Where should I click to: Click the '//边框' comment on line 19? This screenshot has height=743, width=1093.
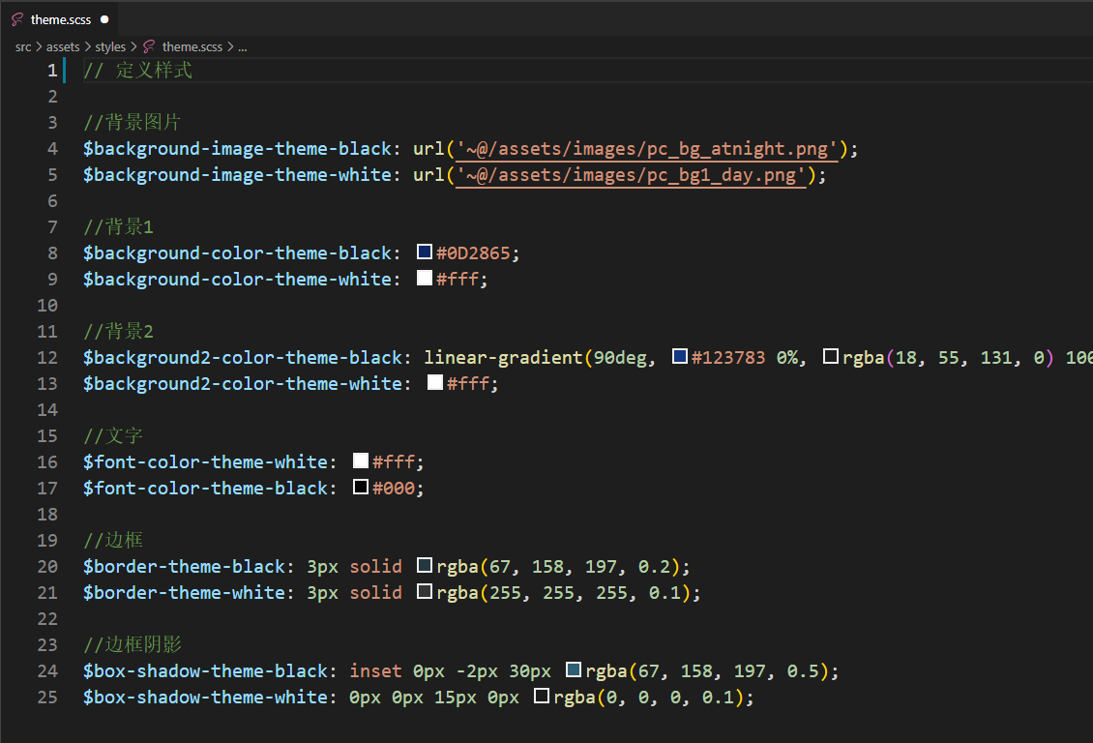(x=113, y=541)
